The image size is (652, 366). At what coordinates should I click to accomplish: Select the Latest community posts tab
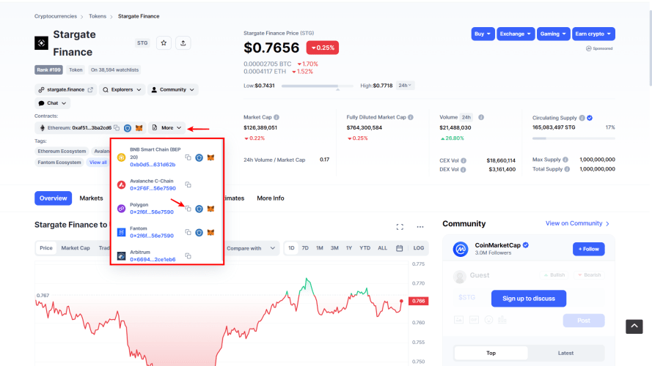coord(565,353)
